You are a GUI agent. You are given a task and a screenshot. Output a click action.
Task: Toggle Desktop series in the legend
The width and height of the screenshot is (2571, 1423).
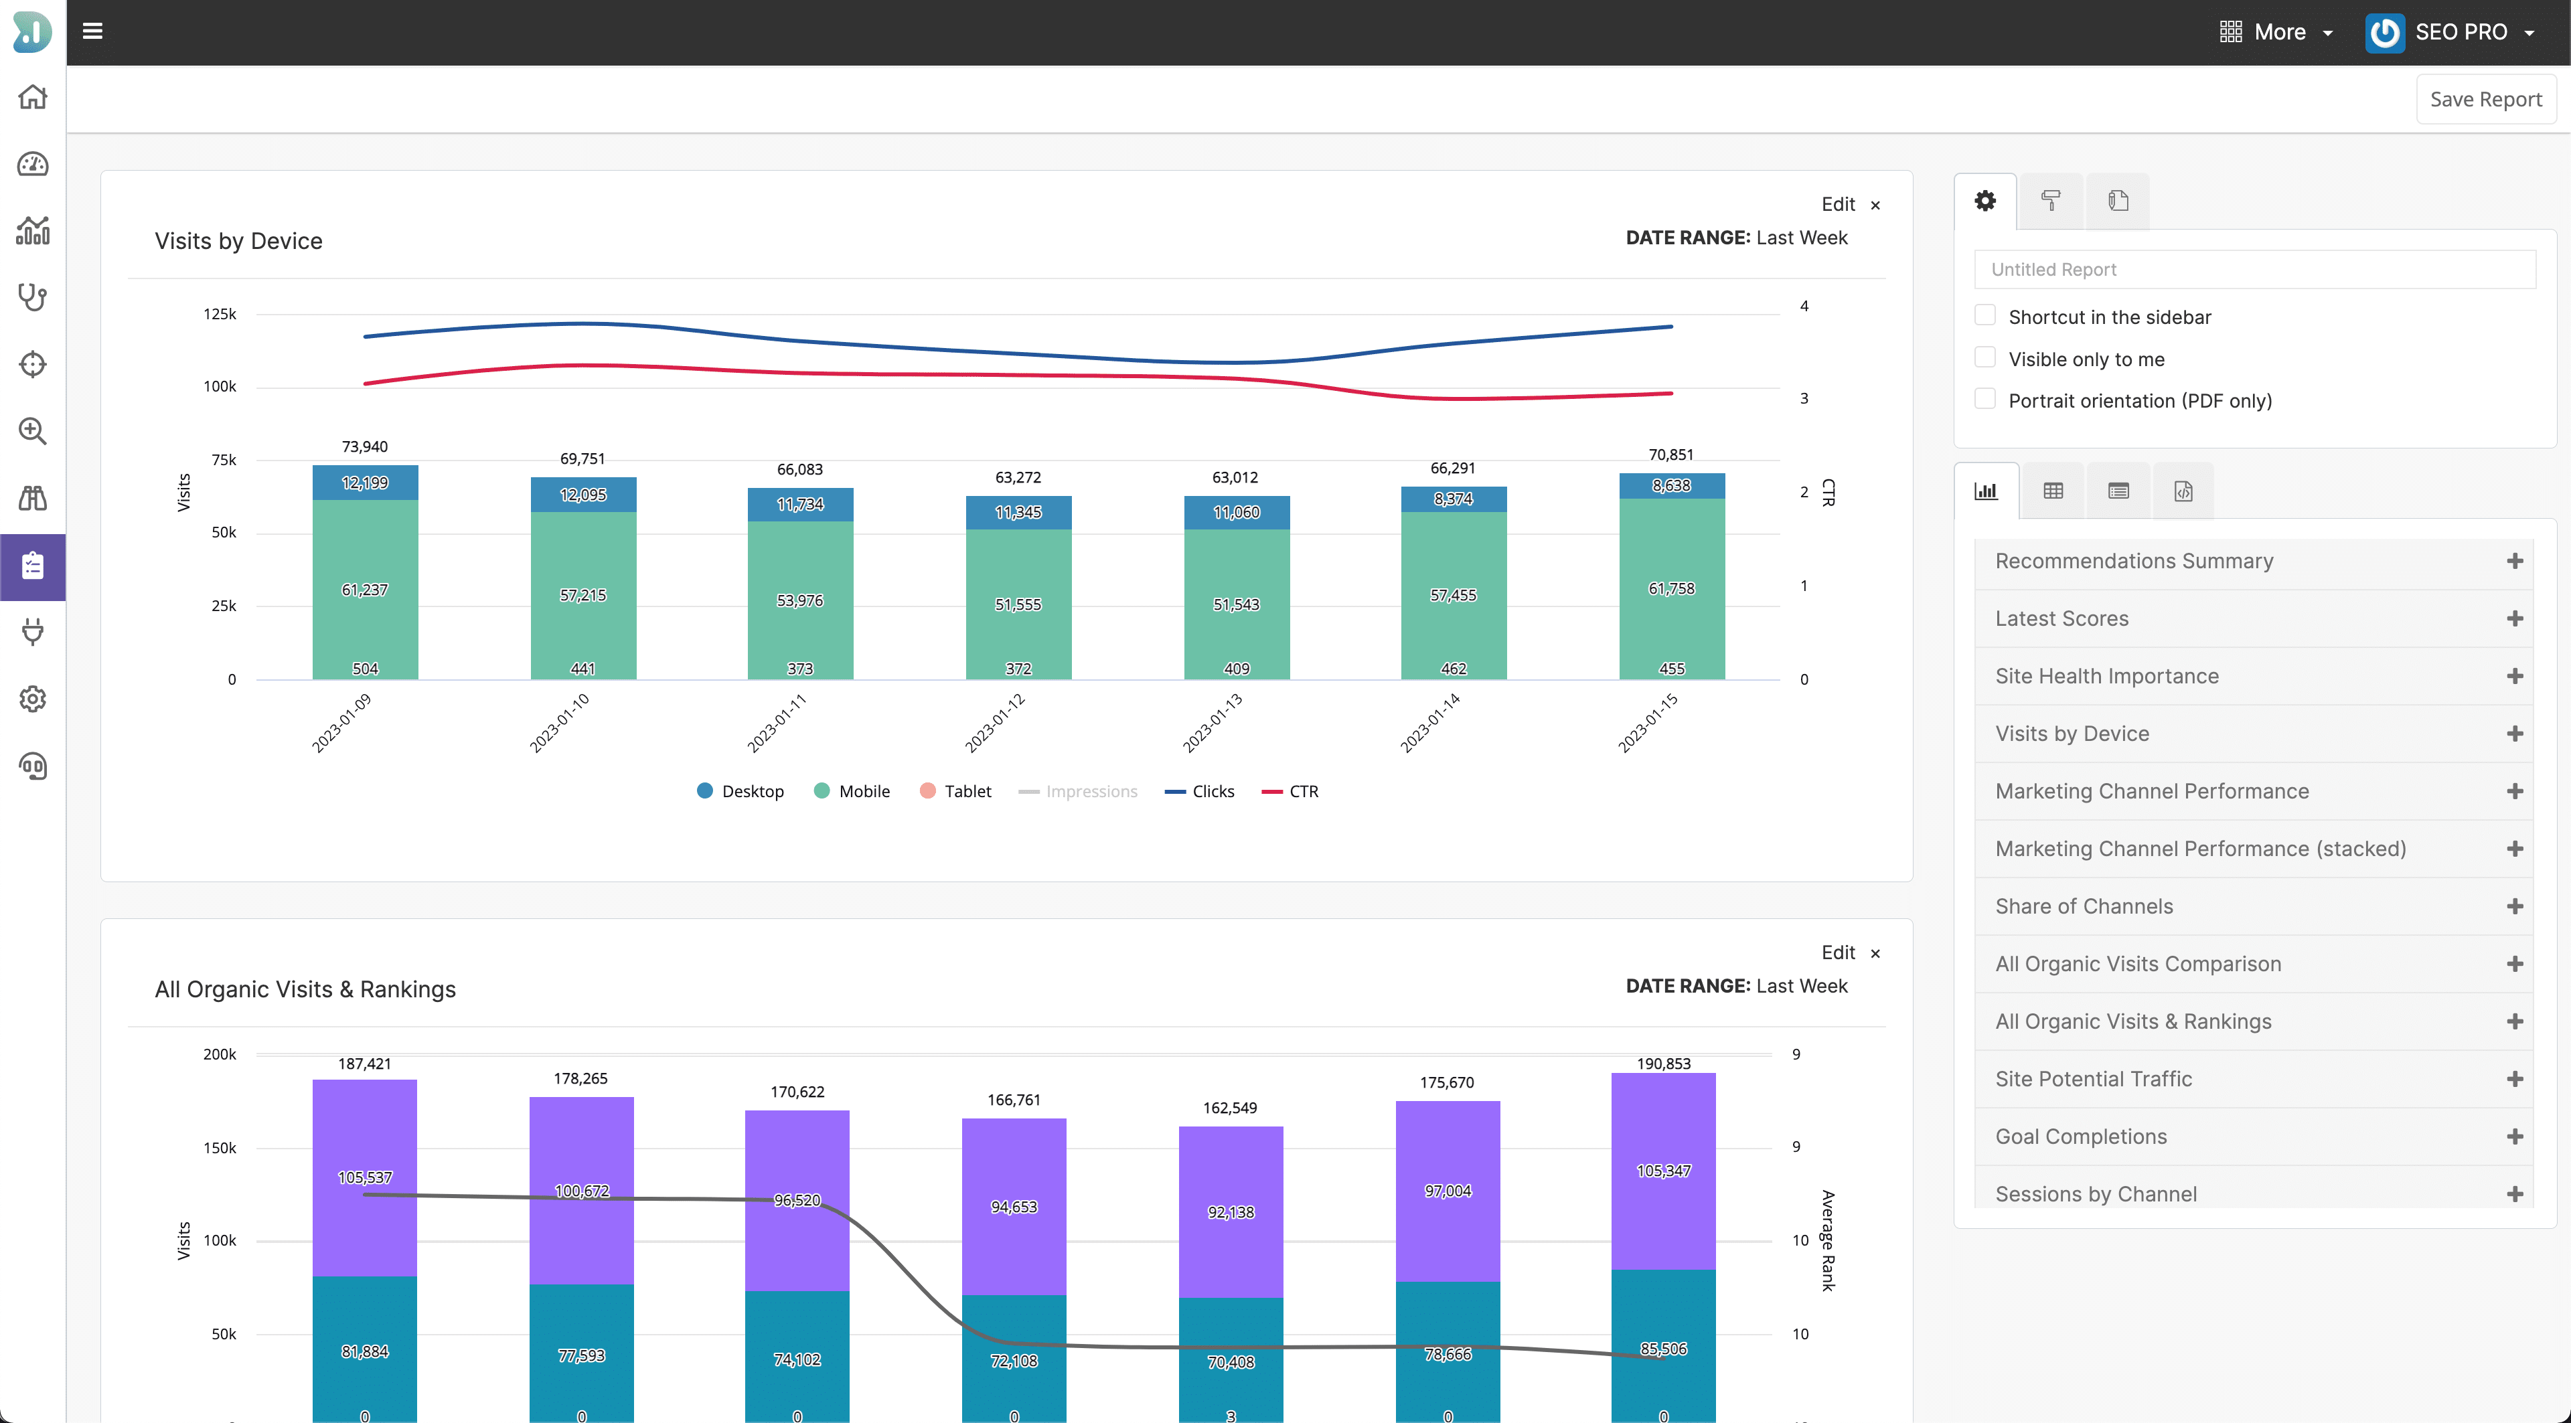[740, 791]
